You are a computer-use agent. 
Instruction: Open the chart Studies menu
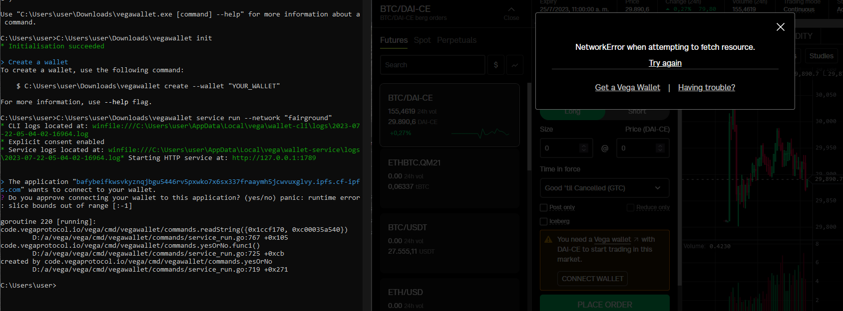tap(822, 56)
